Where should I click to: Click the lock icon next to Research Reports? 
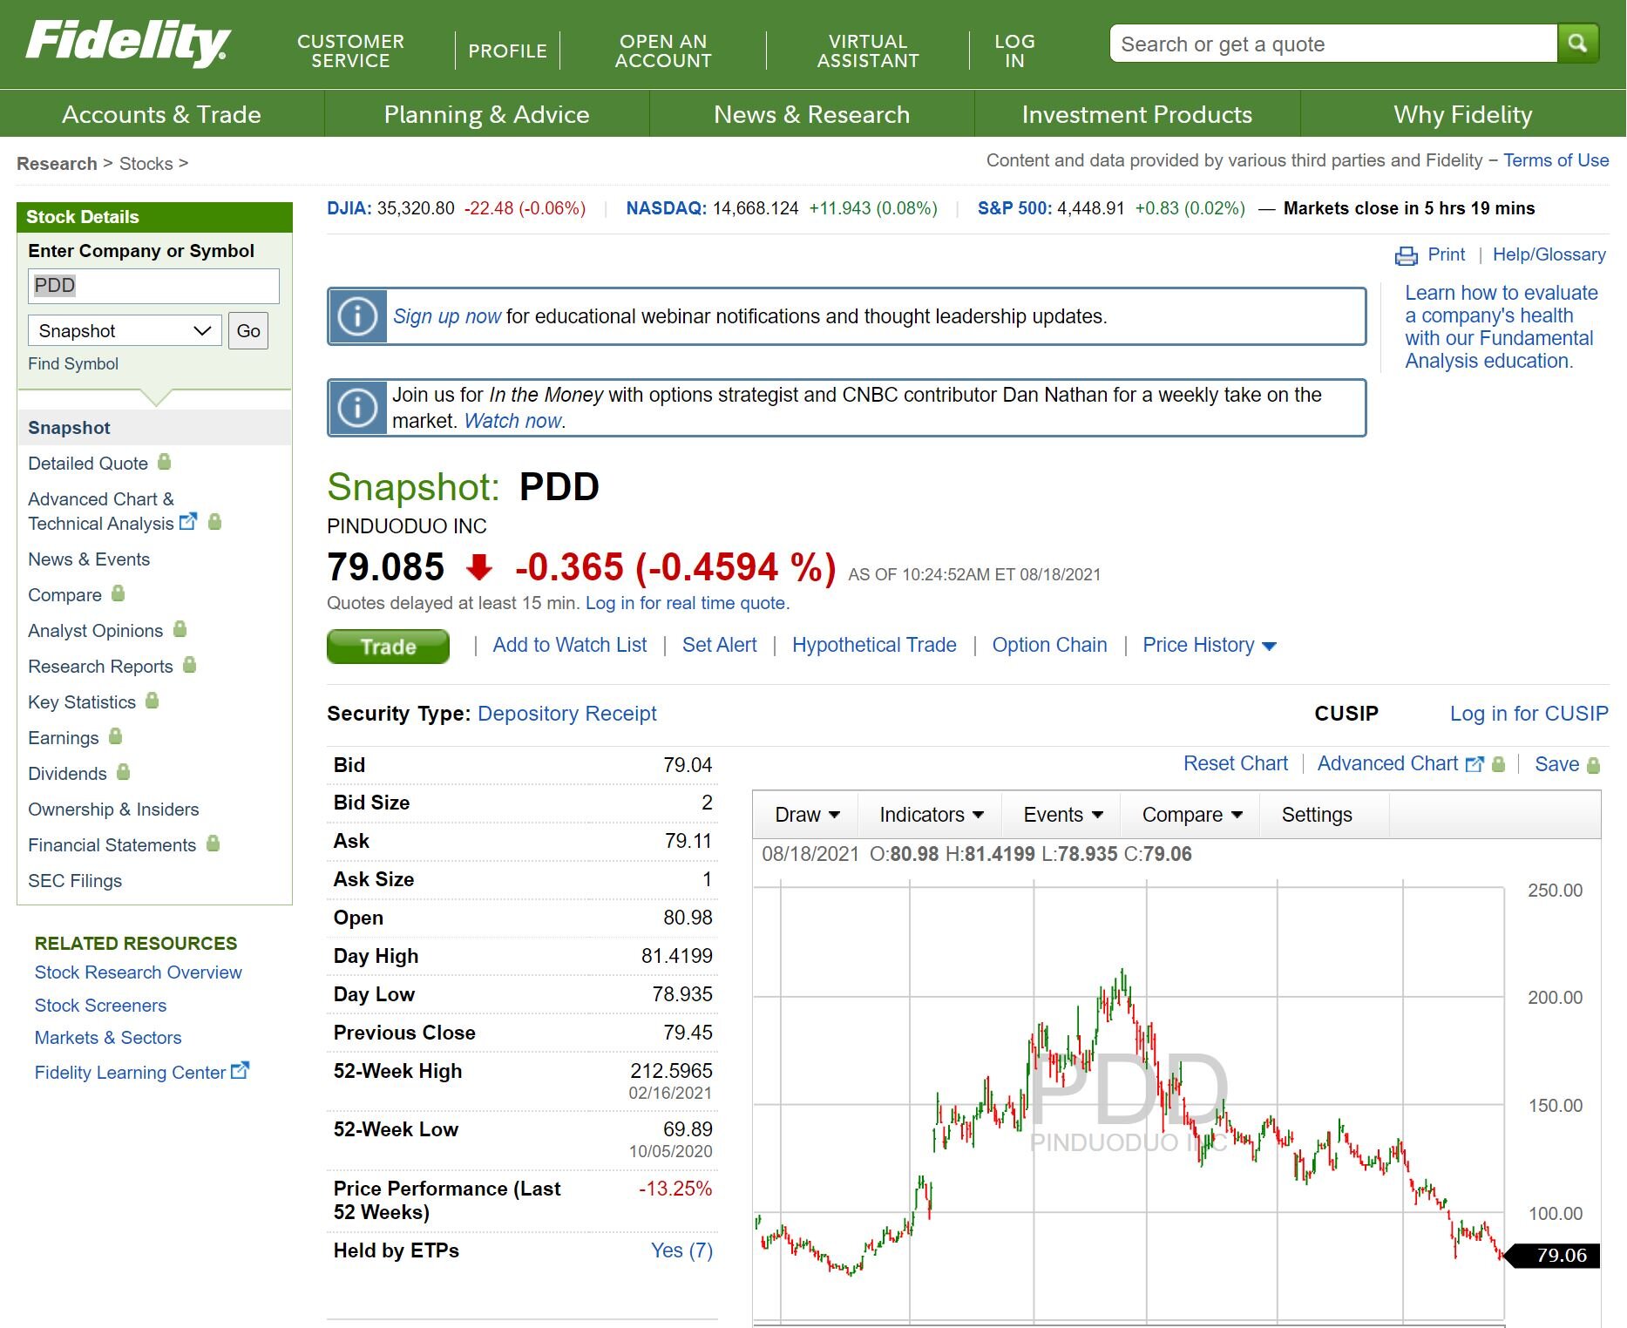click(189, 665)
